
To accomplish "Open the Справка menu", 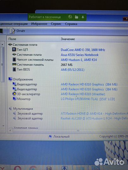I will click(x=71, y=24).
